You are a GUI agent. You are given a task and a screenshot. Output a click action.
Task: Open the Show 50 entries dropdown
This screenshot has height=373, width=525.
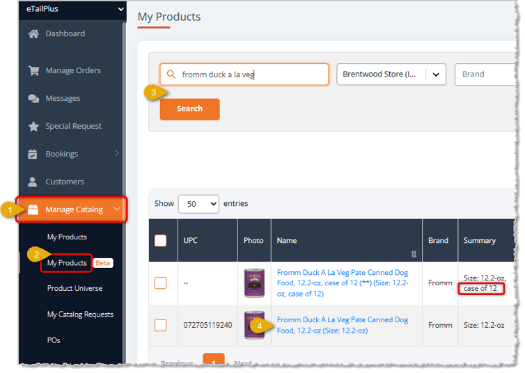point(198,204)
